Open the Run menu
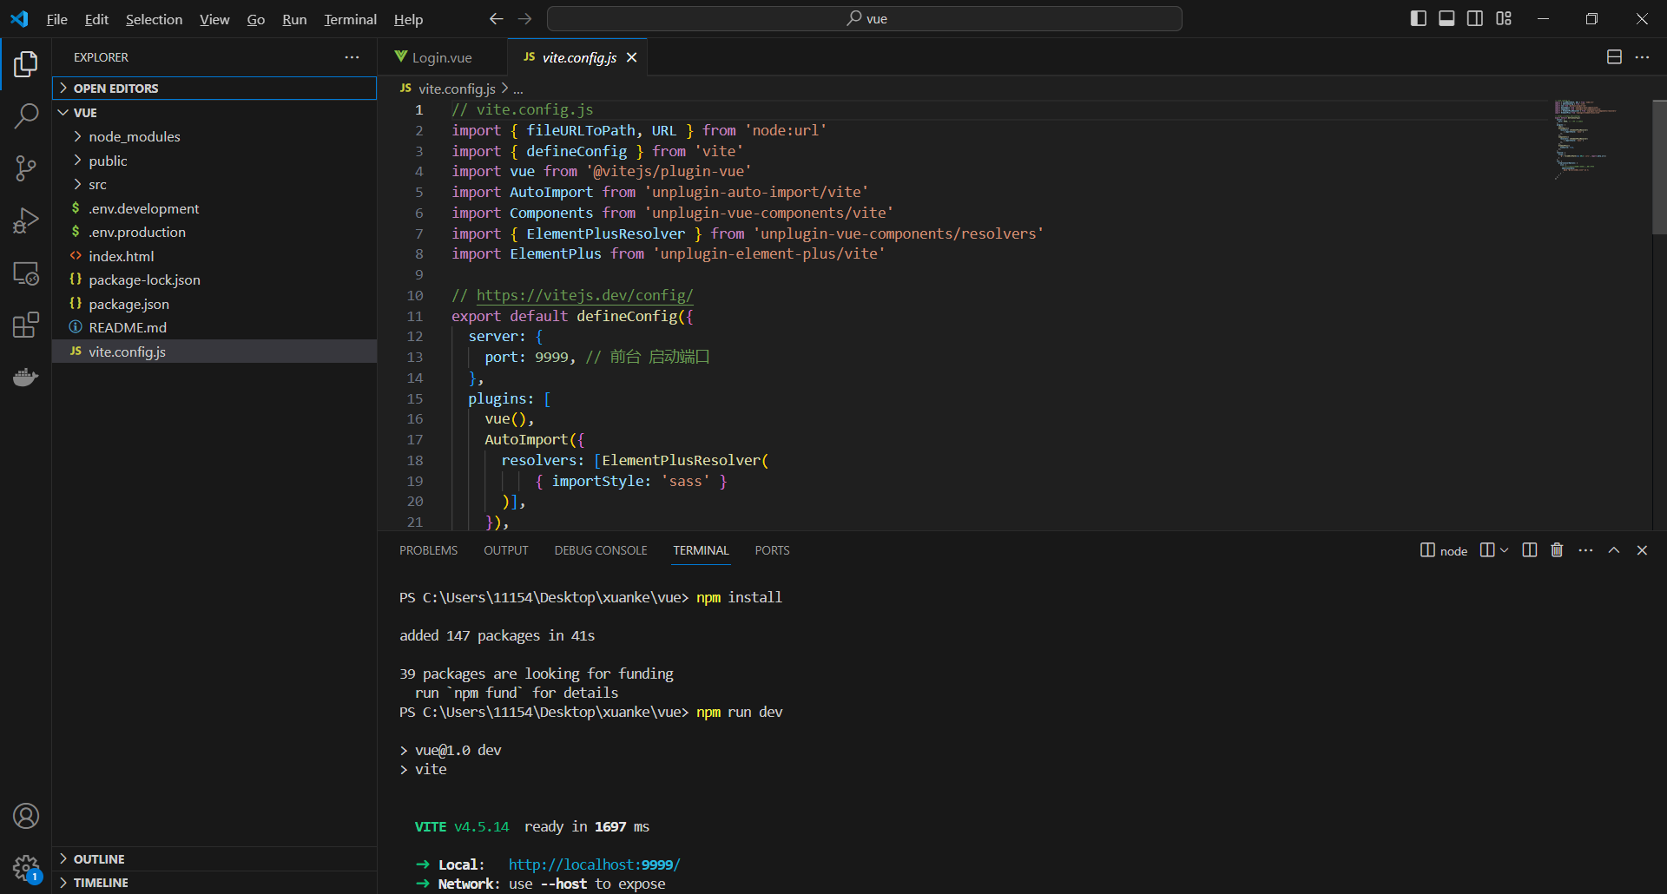 (294, 19)
